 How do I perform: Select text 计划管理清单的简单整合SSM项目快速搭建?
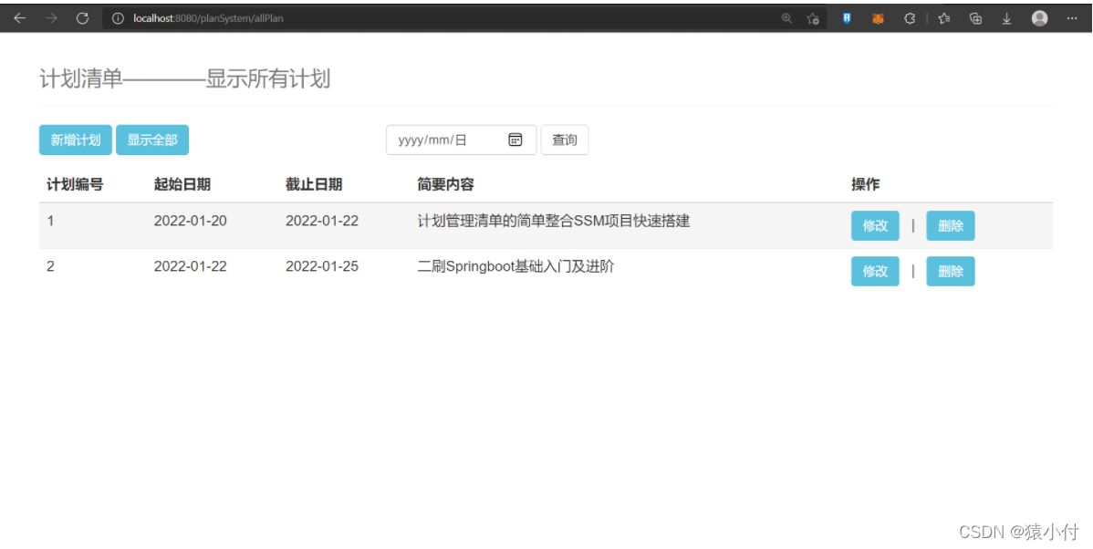point(554,221)
